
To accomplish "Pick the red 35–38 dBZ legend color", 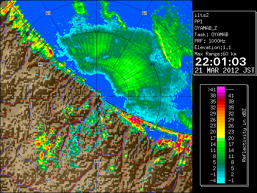I will tap(221, 102).
